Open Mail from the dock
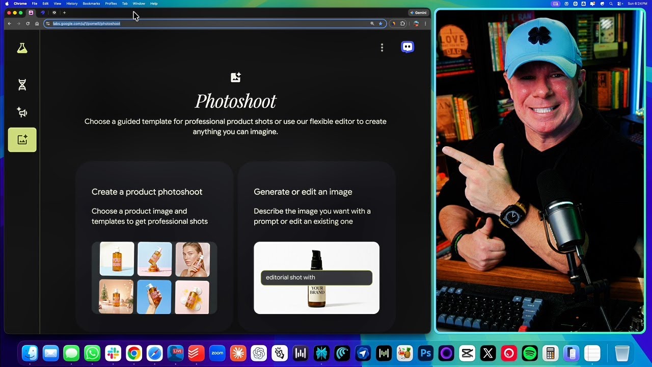Screen dimensions: 652x367 51,353
